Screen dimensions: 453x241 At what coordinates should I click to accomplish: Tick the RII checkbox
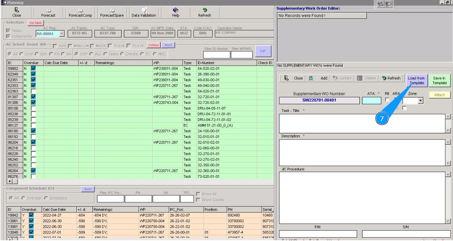pyautogui.click(x=387, y=100)
